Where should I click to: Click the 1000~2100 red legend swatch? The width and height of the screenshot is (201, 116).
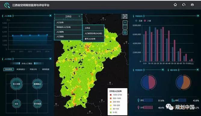pos(111,95)
